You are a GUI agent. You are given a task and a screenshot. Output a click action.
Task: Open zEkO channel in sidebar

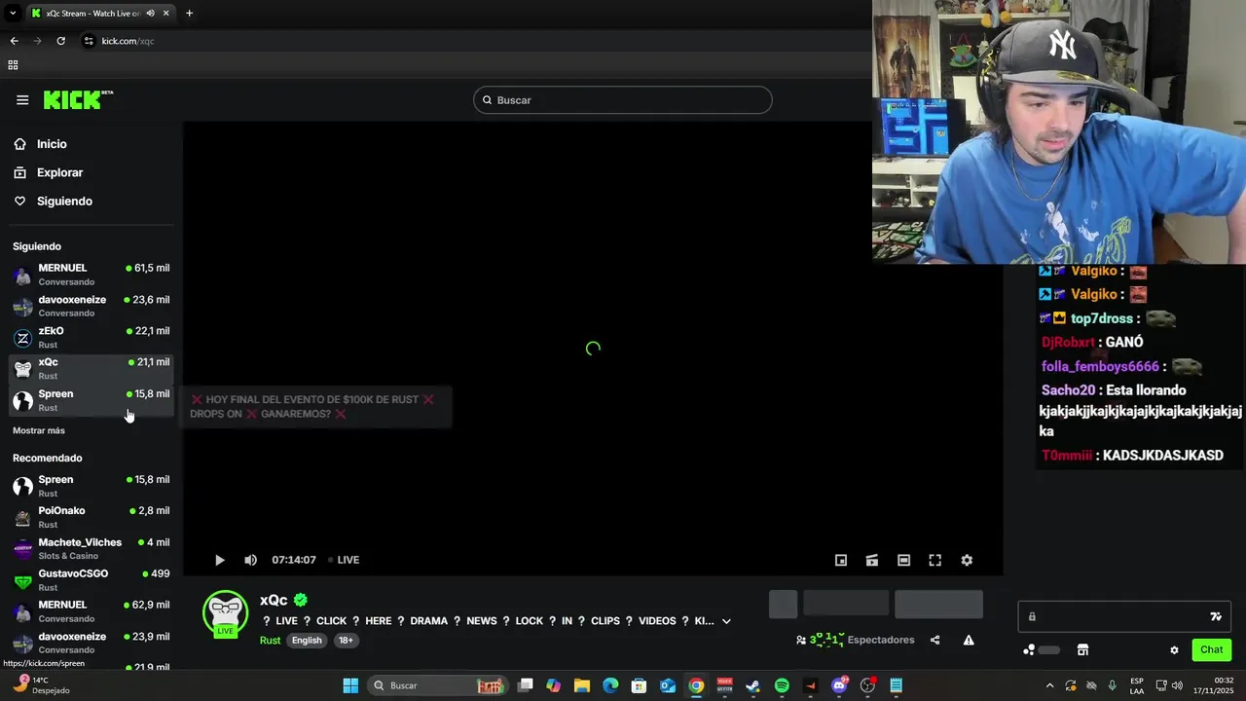point(92,337)
